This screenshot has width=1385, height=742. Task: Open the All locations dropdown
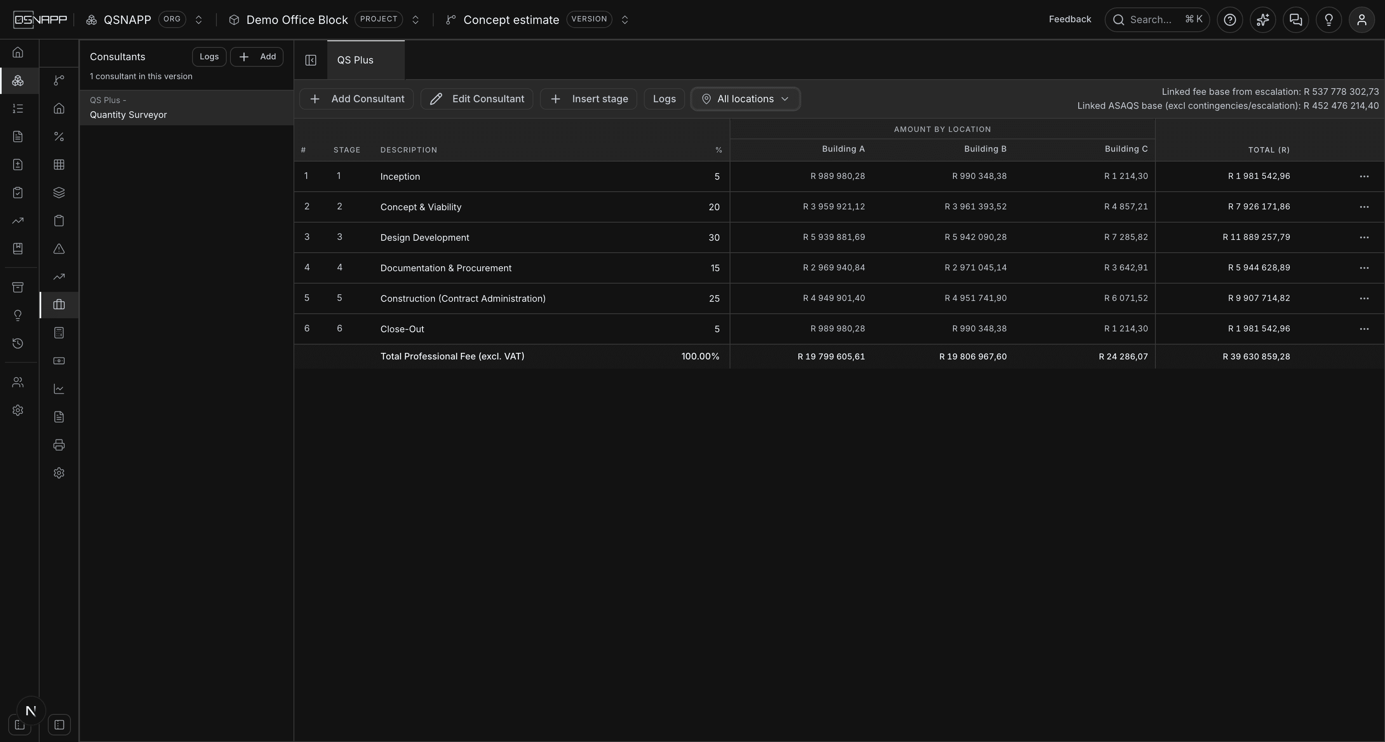pyautogui.click(x=745, y=99)
